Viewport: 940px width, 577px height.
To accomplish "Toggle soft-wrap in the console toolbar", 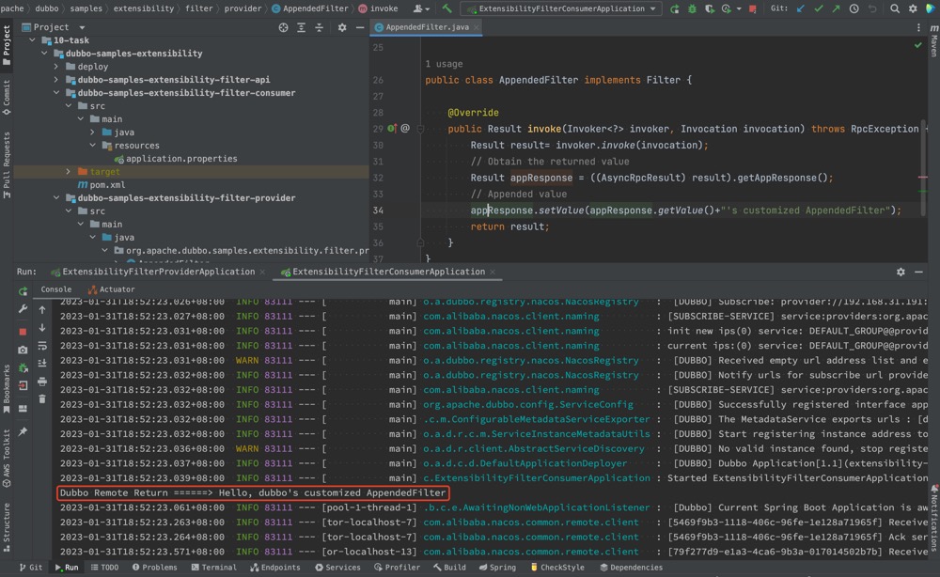I will (41, 346).
